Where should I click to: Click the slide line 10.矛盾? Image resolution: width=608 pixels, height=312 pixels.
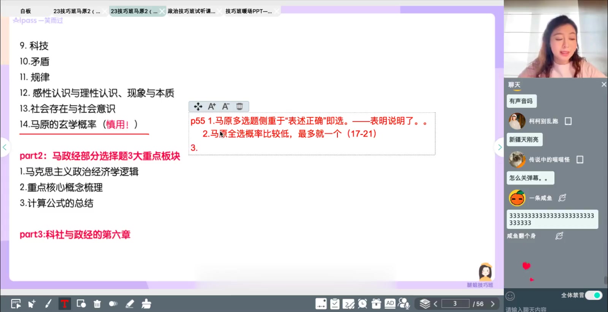pos(35,61)
